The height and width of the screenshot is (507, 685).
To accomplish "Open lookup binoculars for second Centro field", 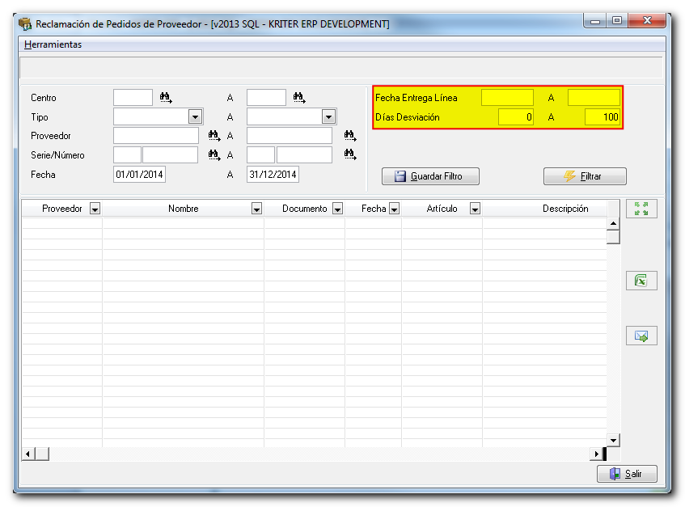I will [x=299, y=97].
